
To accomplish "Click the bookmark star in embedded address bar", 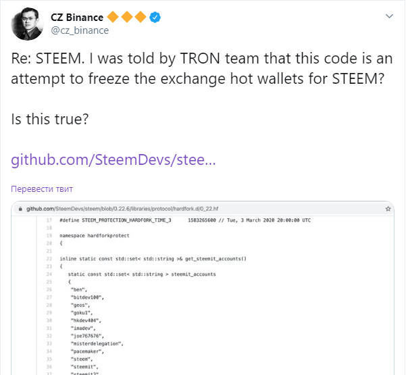I will (x=388, y=210).
